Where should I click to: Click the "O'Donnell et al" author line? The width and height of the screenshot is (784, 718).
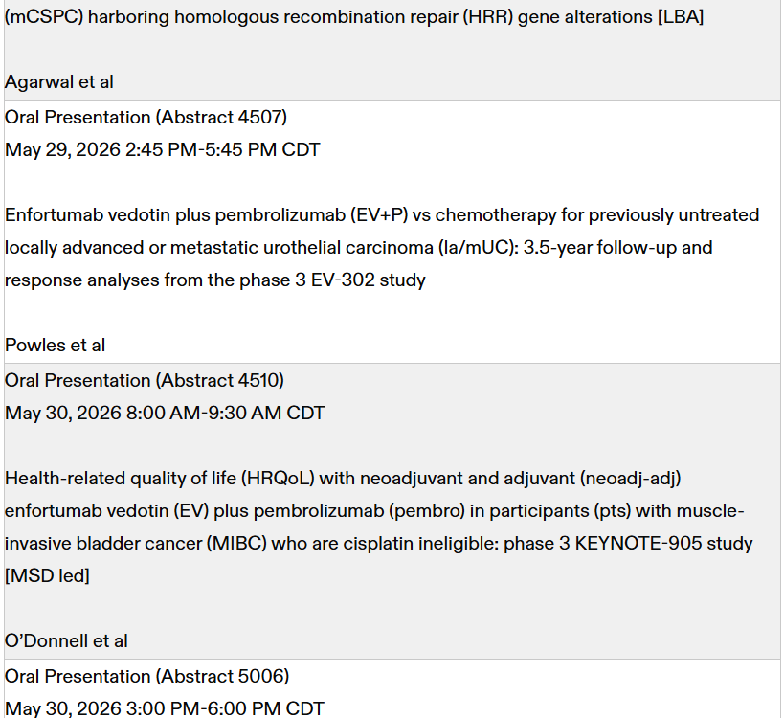(x=66, y=641)
